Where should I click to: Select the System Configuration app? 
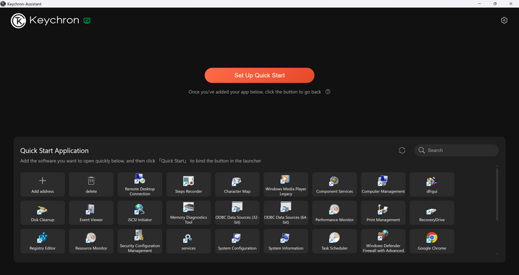(237, 241)
